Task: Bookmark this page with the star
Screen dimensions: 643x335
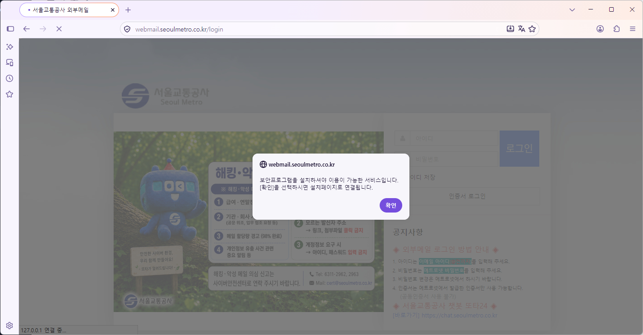Action: 532,29
